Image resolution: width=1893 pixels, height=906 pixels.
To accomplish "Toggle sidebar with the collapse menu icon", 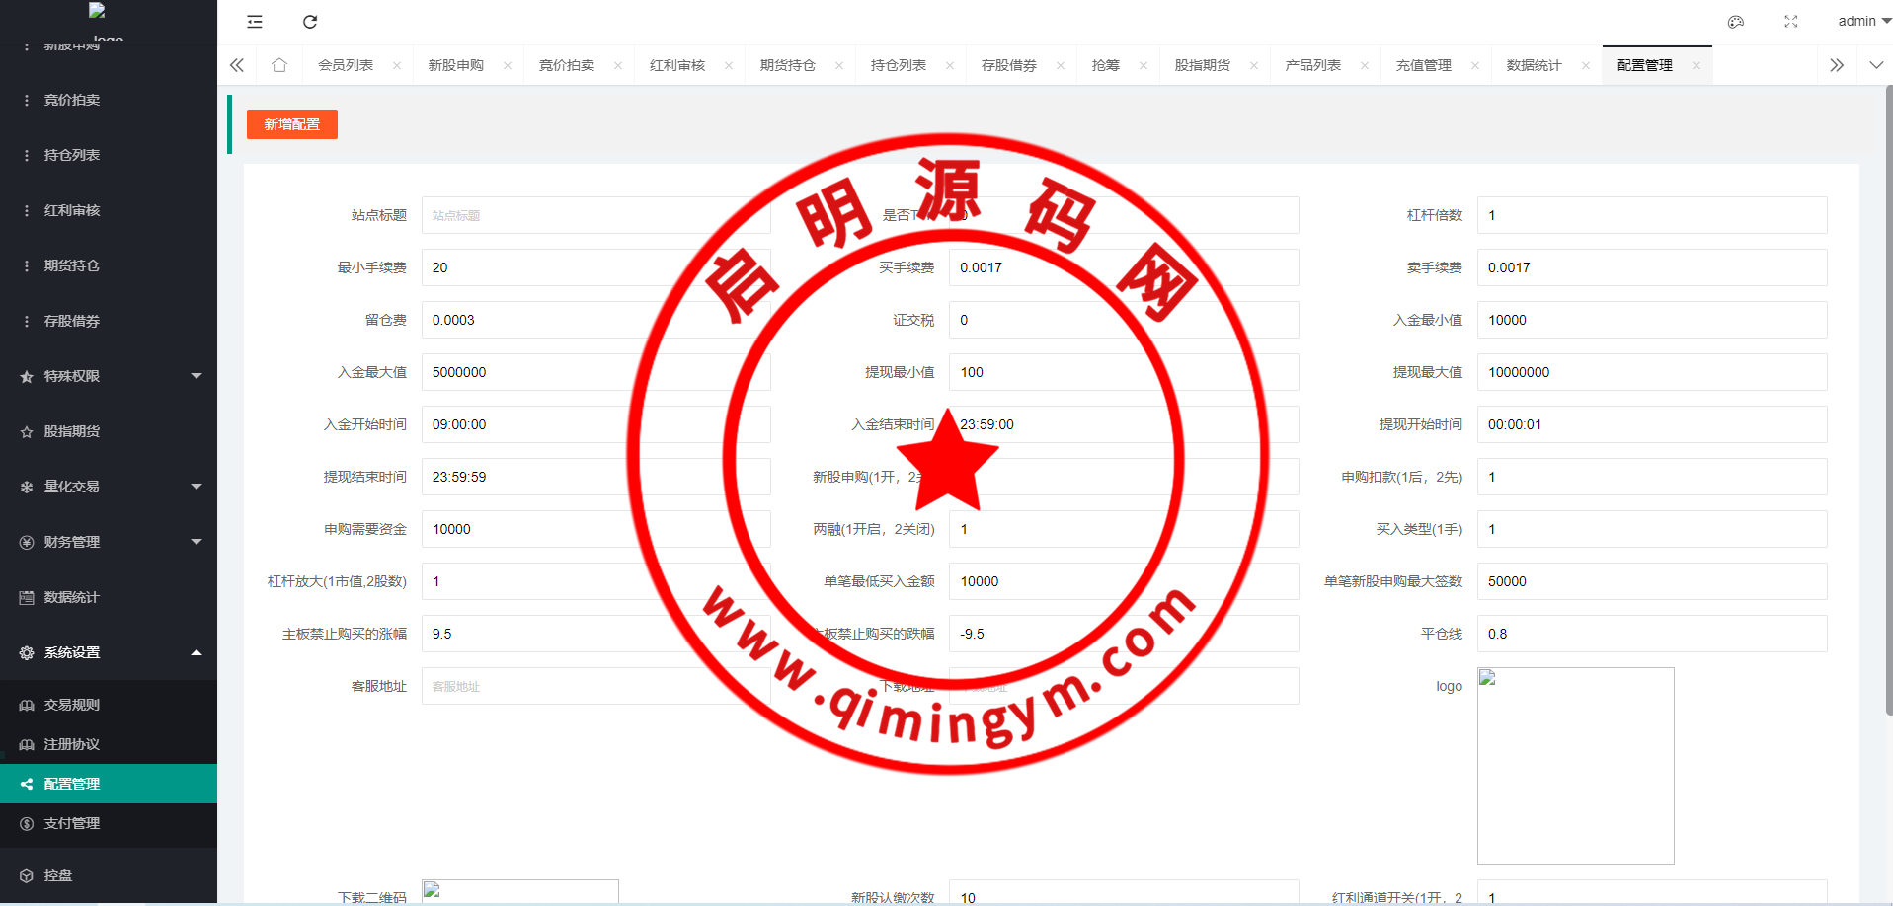I will click(x=255, y=22).
